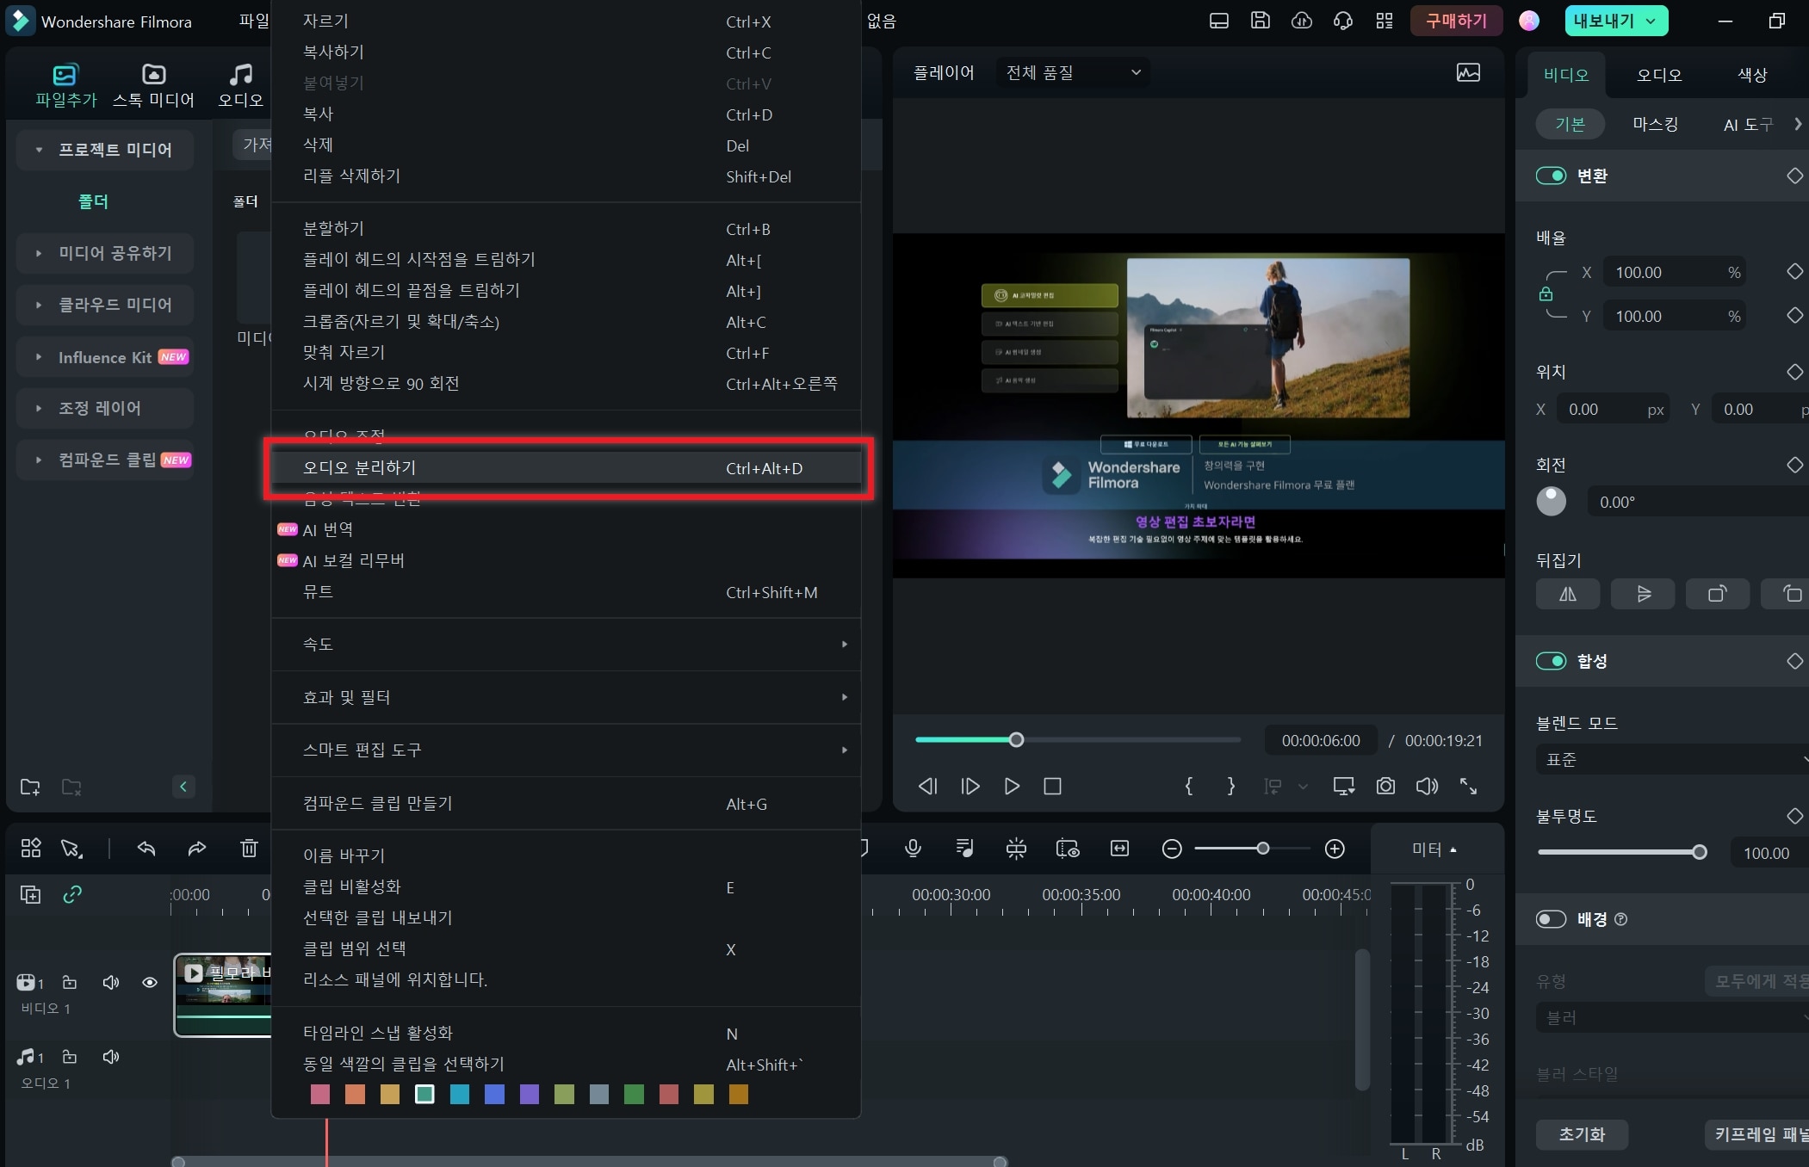Click the cloud upload icon
Viewport: 1809px width, 1167px height.
pos(1301,21)
